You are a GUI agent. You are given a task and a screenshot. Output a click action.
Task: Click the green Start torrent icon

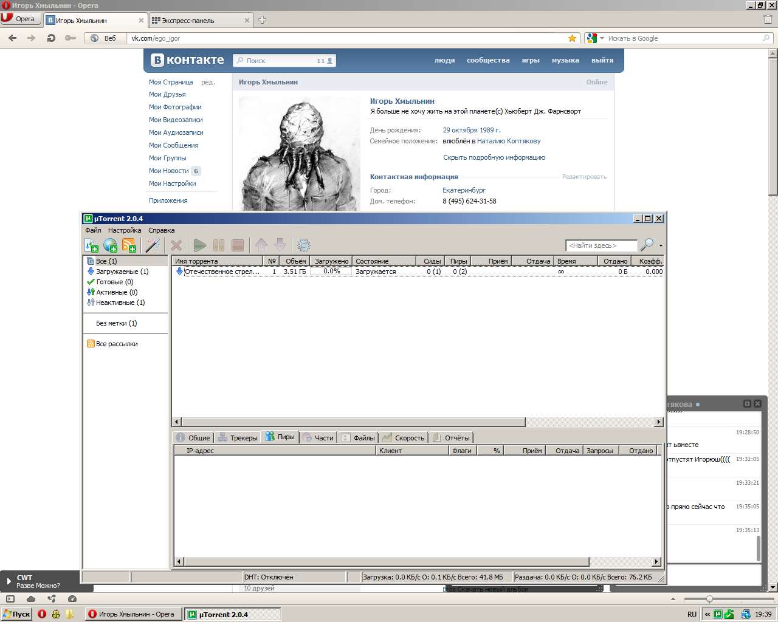pos(199,245)
